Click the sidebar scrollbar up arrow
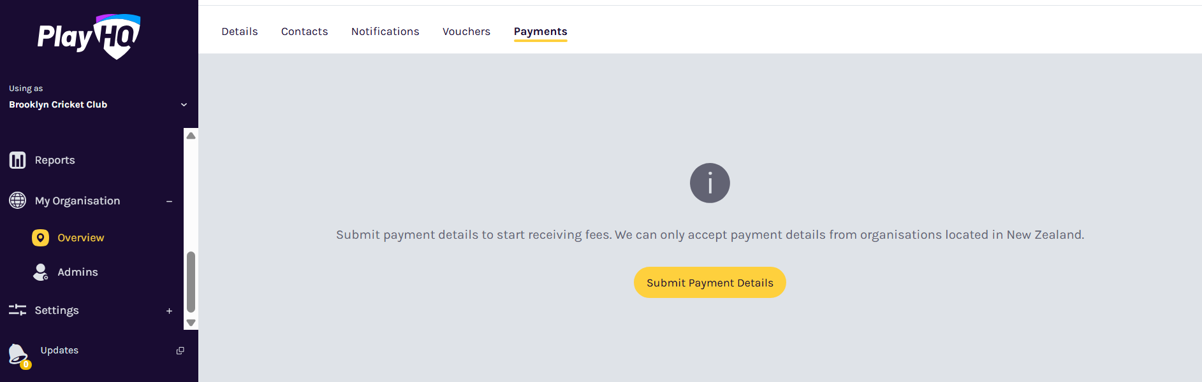1202x382 pixels. (x=191, y=136)
